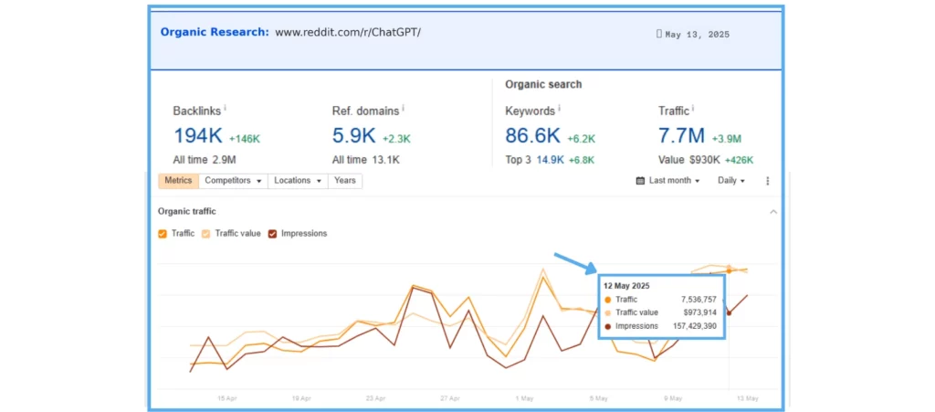This screenshot has height=412, width=935.
Task: Collapse the Organic traffic section chevron
Action: point(773,212)
